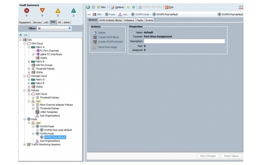Viewport: 263px width, 165px height.
Task: Select Fibre Channel Adapter Policies item
Action: pyautogui.click(x=56, y=105)
